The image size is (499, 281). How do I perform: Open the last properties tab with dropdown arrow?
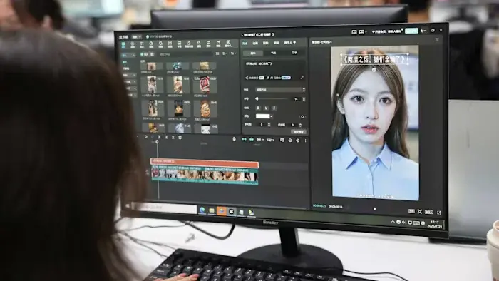[x=290, y=42]
